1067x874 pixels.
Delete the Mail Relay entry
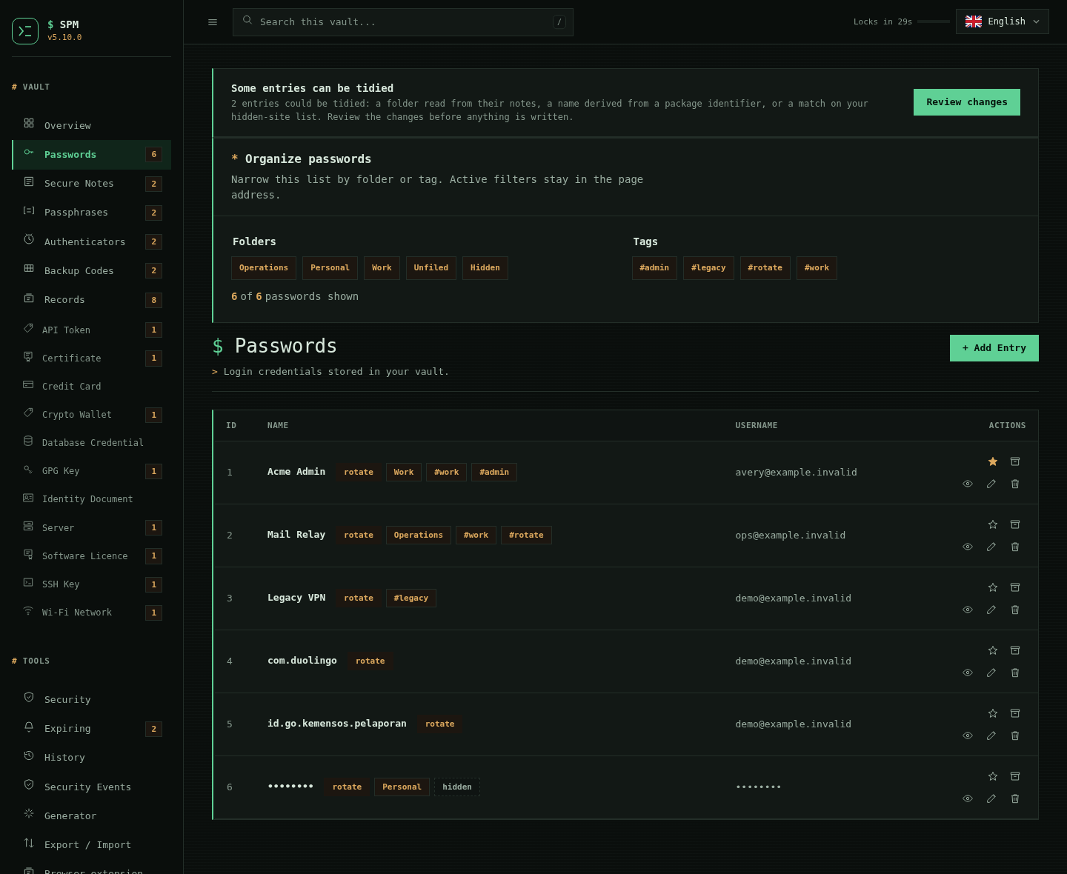click(1015, 547)
